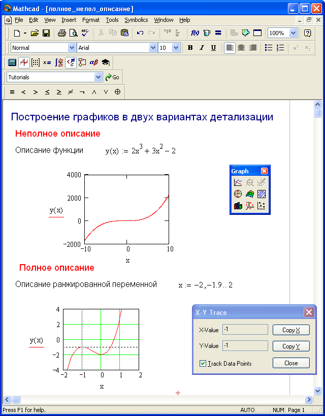Open the Format menu
Screen dimensions: 325x416
coord(91,20)
